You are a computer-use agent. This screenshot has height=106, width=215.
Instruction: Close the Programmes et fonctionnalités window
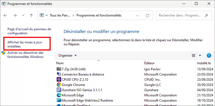pyautogui.click(x=209, y=4)
